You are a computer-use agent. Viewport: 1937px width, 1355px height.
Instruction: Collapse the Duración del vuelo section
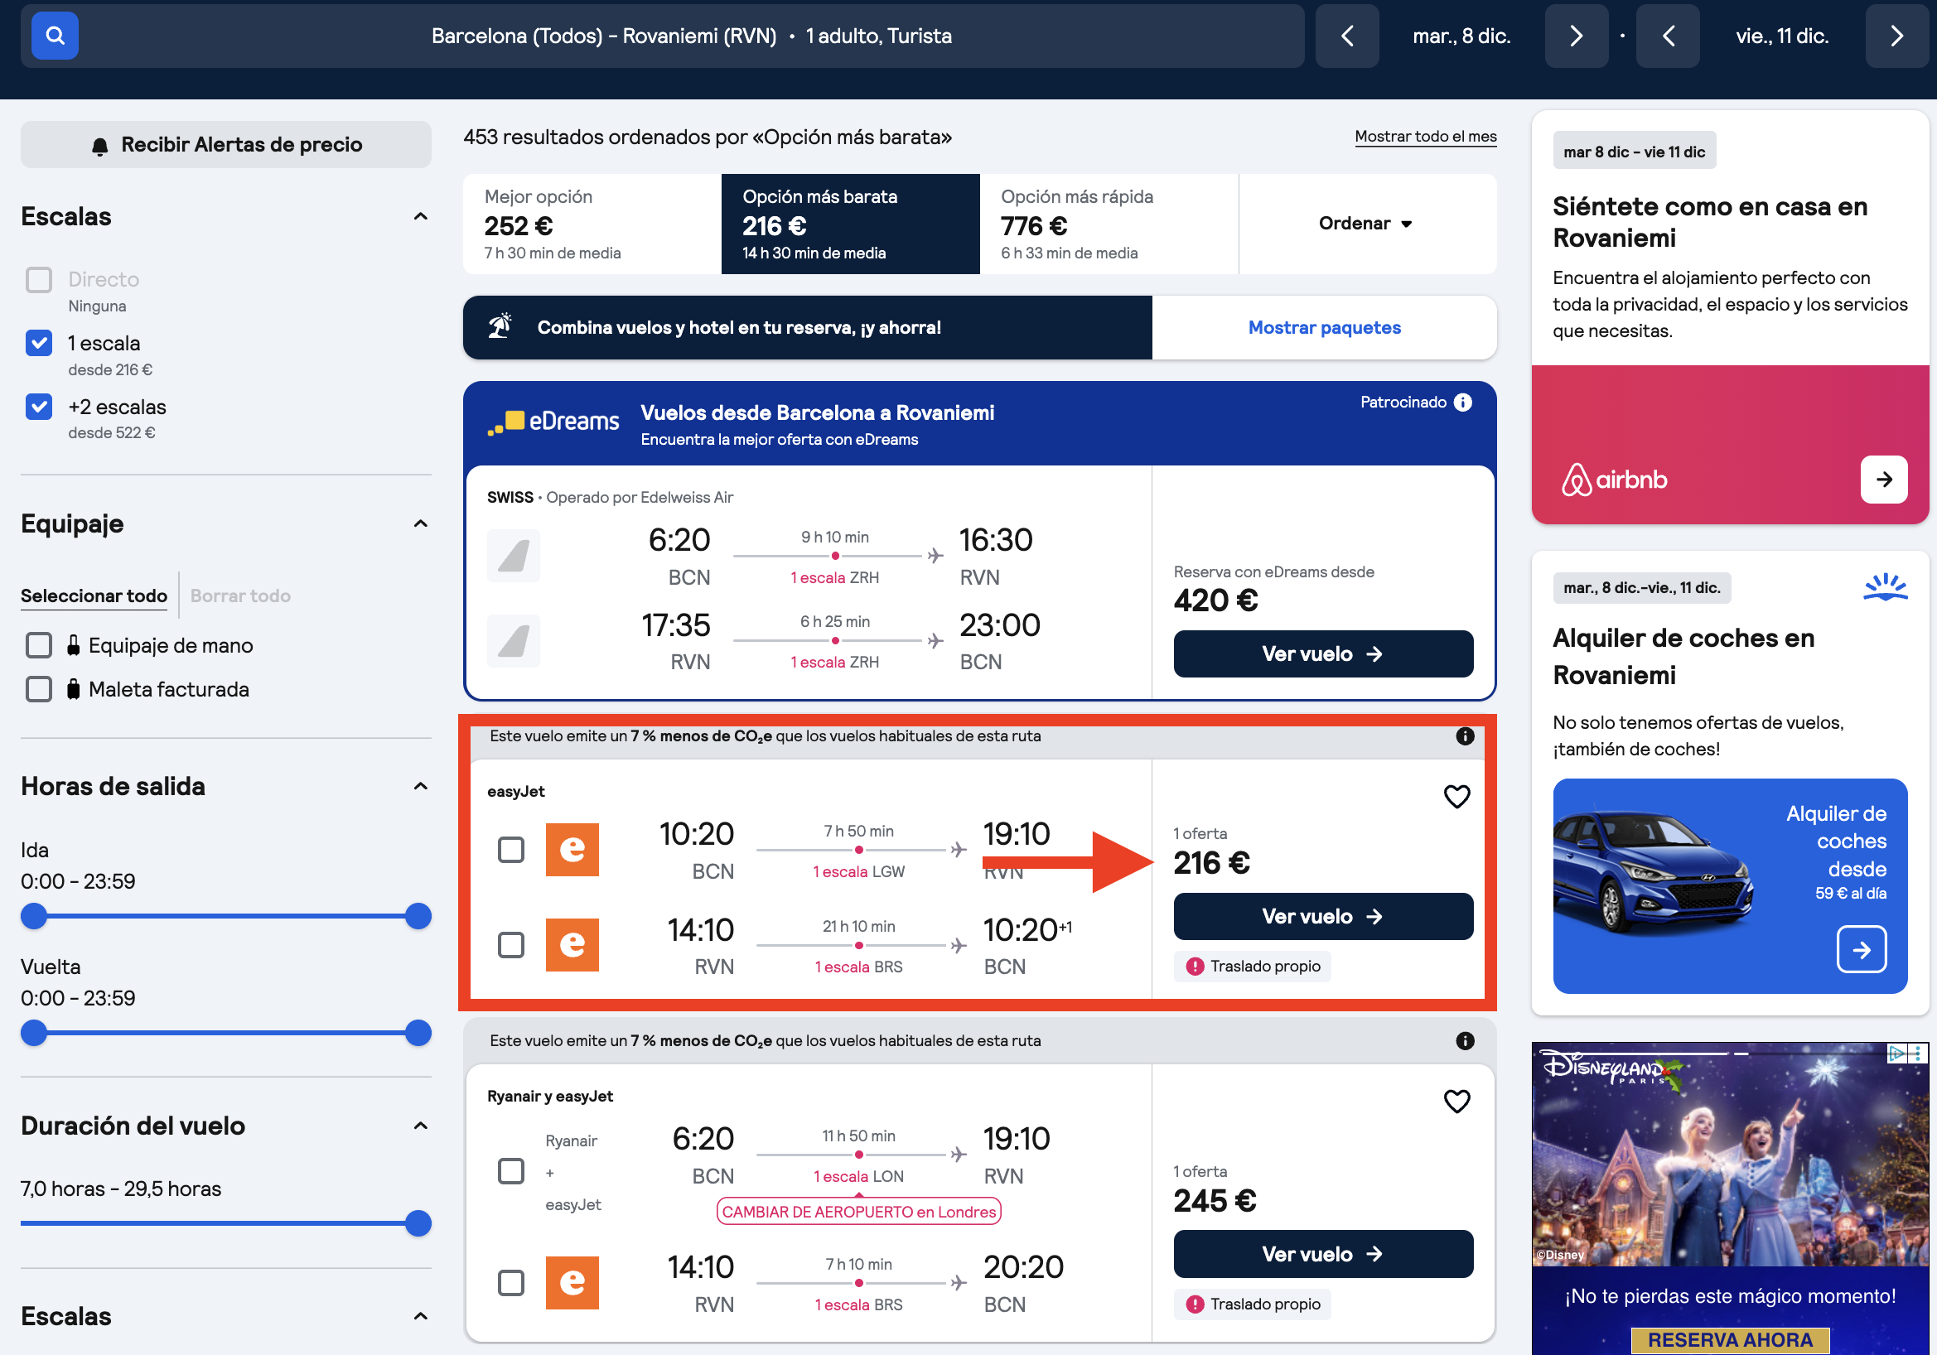click(x=420, y=1126)
